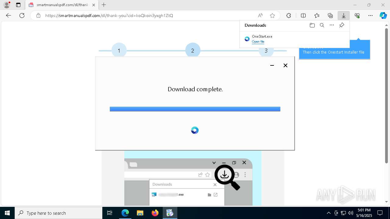Click the OneStart.exe file icon
This screenshot has width=390, height=219.
(x=247, y=39)
